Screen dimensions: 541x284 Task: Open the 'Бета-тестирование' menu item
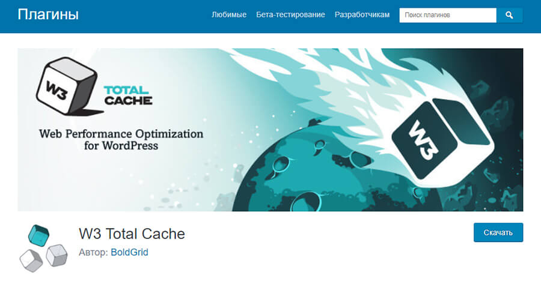tap(290, 15)
